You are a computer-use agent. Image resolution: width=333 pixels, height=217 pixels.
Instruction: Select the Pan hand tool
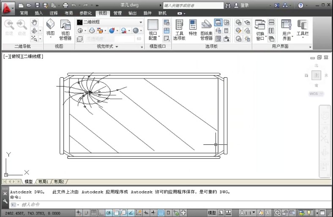click(x=34, y=22)
